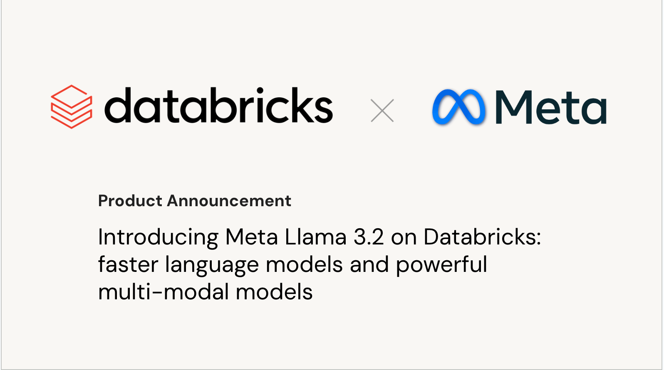This screenshot has width=664, height=370.
Task: Click the word on before Databricks: in headline
Action: pos(404,238)
